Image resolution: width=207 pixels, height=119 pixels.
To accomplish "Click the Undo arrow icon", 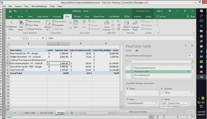I will point(15,11).
